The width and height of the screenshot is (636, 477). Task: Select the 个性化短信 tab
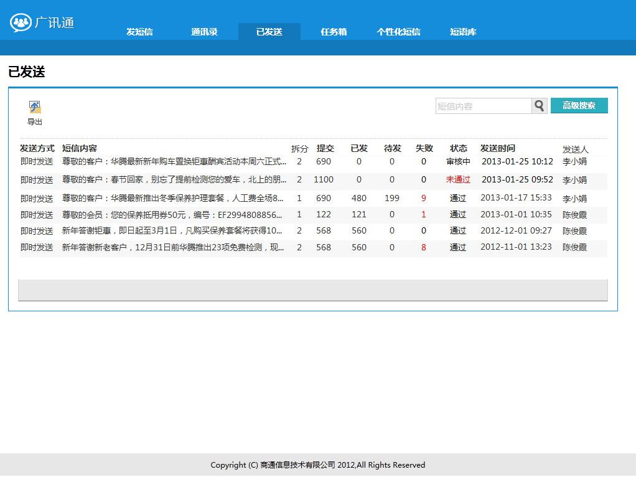(x=398, y=31)
